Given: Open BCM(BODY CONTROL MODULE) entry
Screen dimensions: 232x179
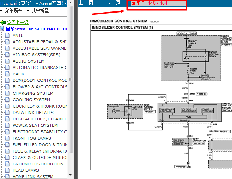Looking at the screenshot, I should [x=40, y=80].
